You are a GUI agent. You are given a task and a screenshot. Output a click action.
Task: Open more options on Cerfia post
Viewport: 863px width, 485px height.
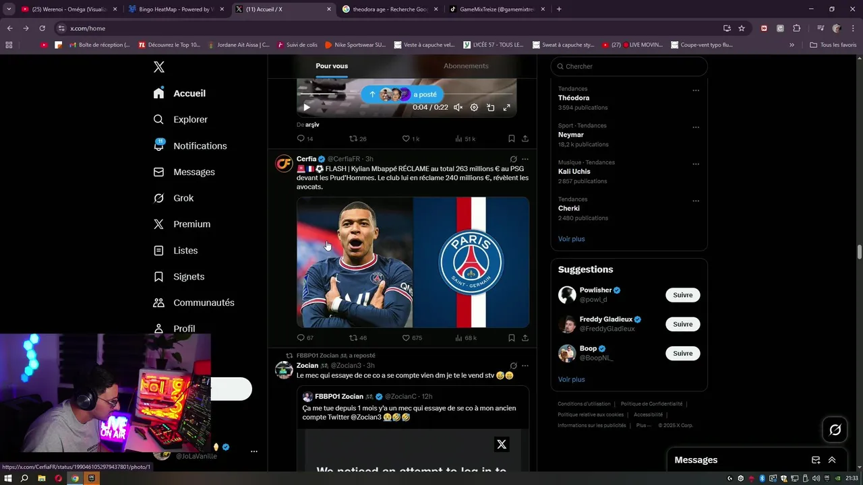[525, 159]
